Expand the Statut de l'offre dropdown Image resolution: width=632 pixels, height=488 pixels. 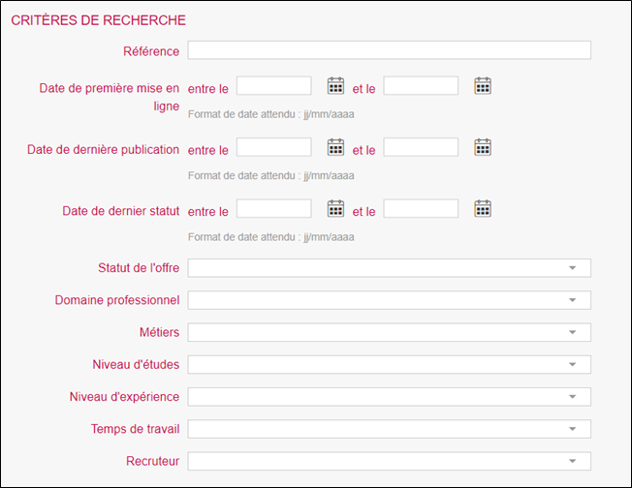[389, 268]
